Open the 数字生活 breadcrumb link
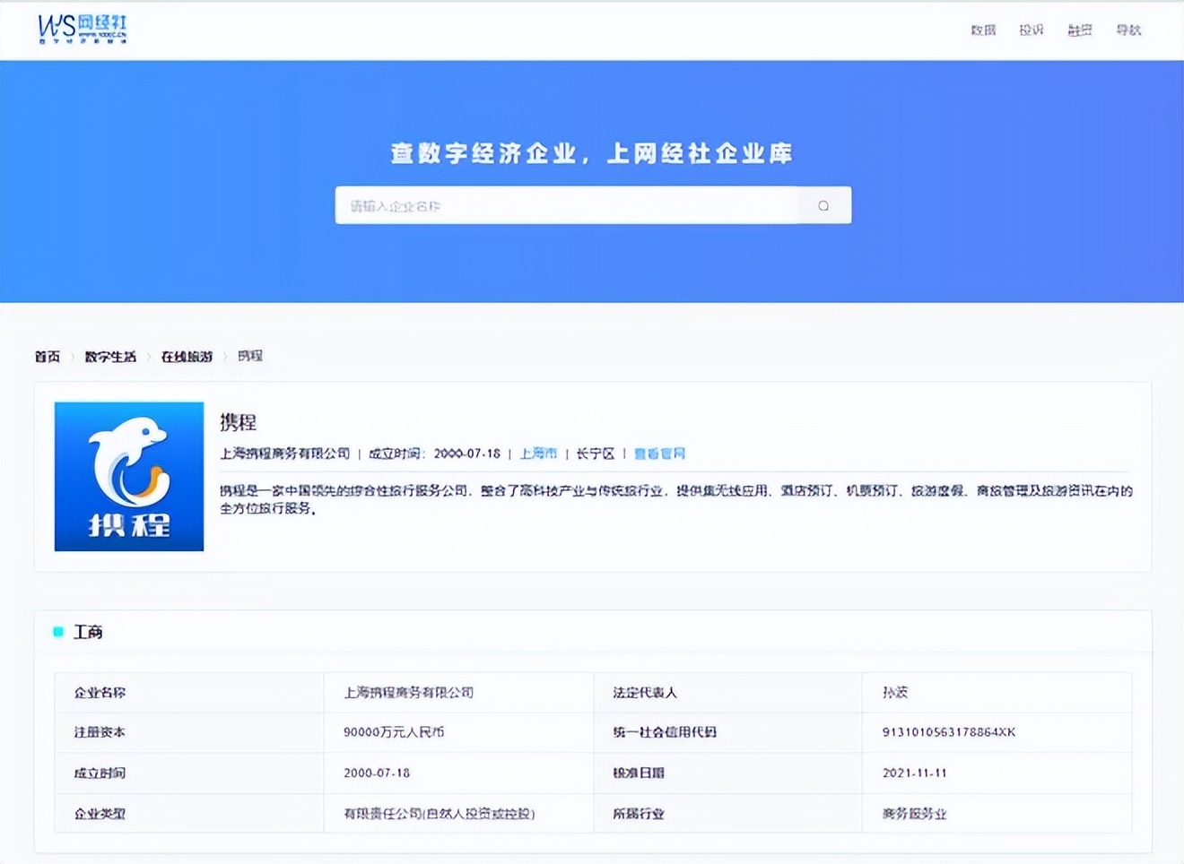 tap(110, 357)
